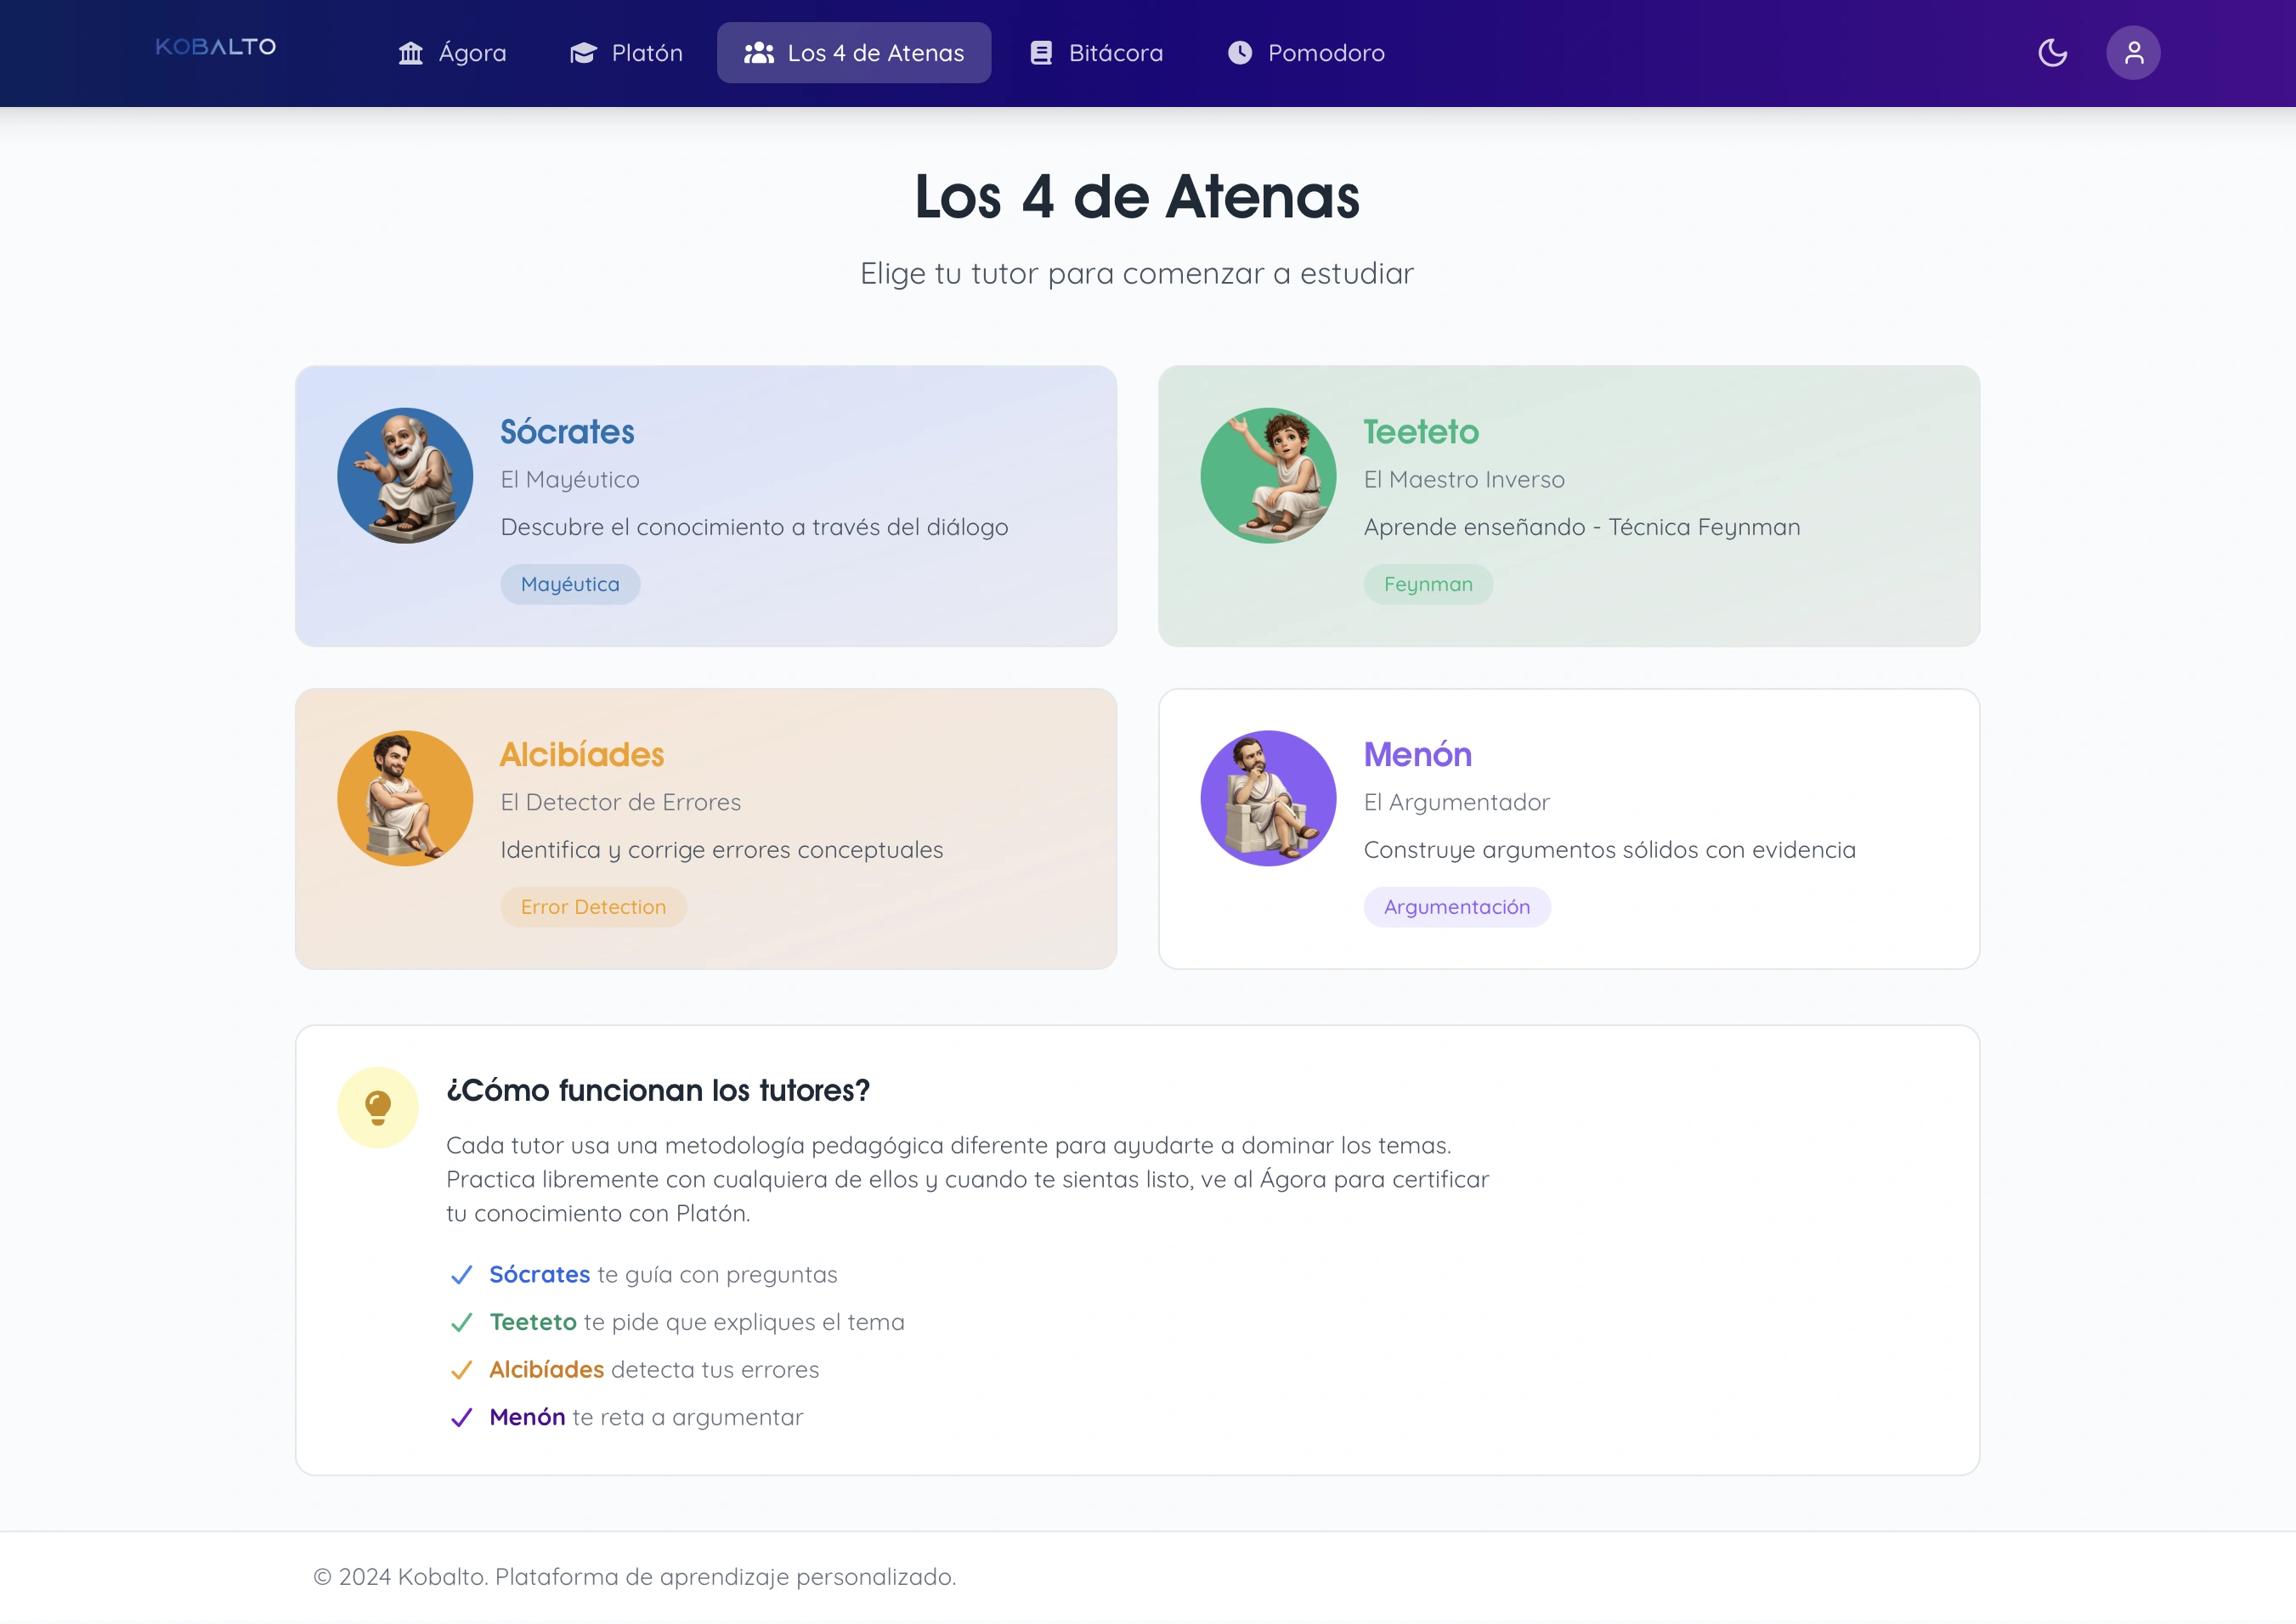Select the graduation cap icon for Platón

pos(583,53)
